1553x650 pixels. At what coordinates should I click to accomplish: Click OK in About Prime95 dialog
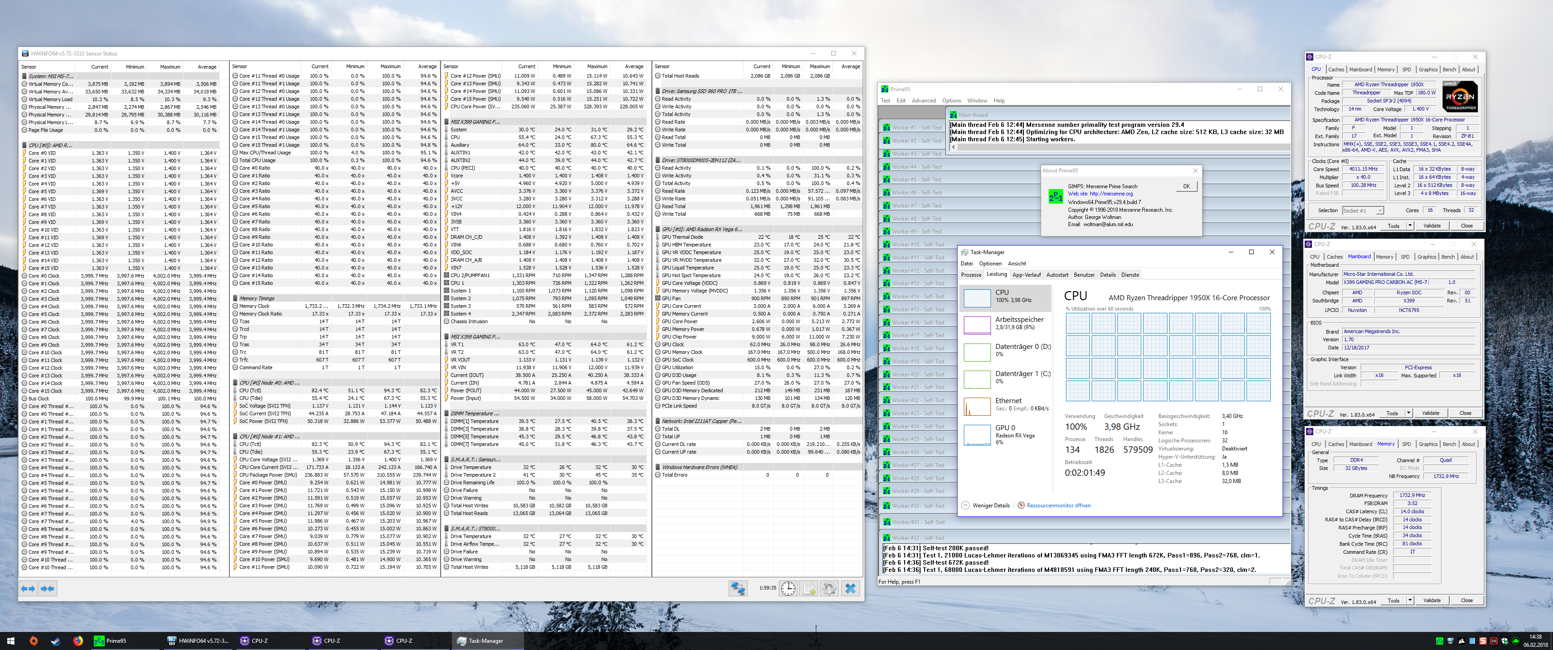(x=1186, y=186)
